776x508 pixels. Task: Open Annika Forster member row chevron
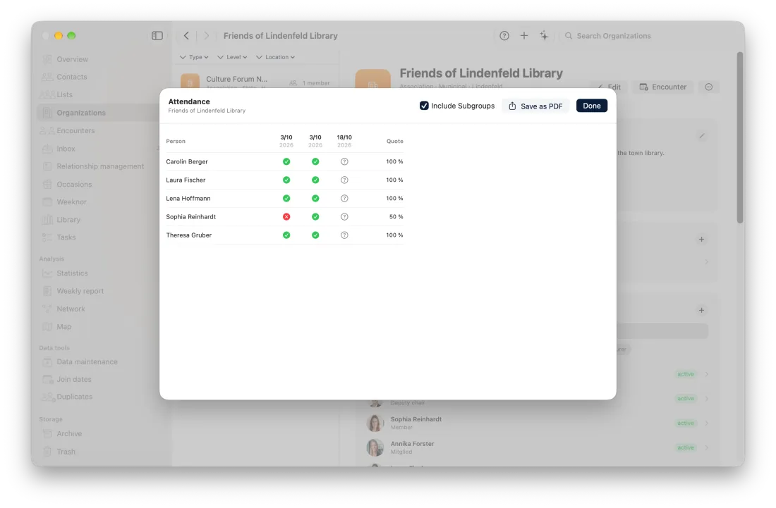coord(707,447)
